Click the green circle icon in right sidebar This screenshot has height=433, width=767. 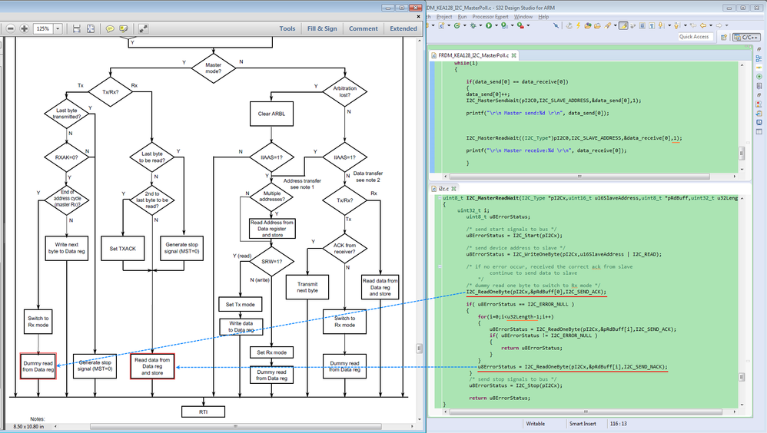(759, 77)
